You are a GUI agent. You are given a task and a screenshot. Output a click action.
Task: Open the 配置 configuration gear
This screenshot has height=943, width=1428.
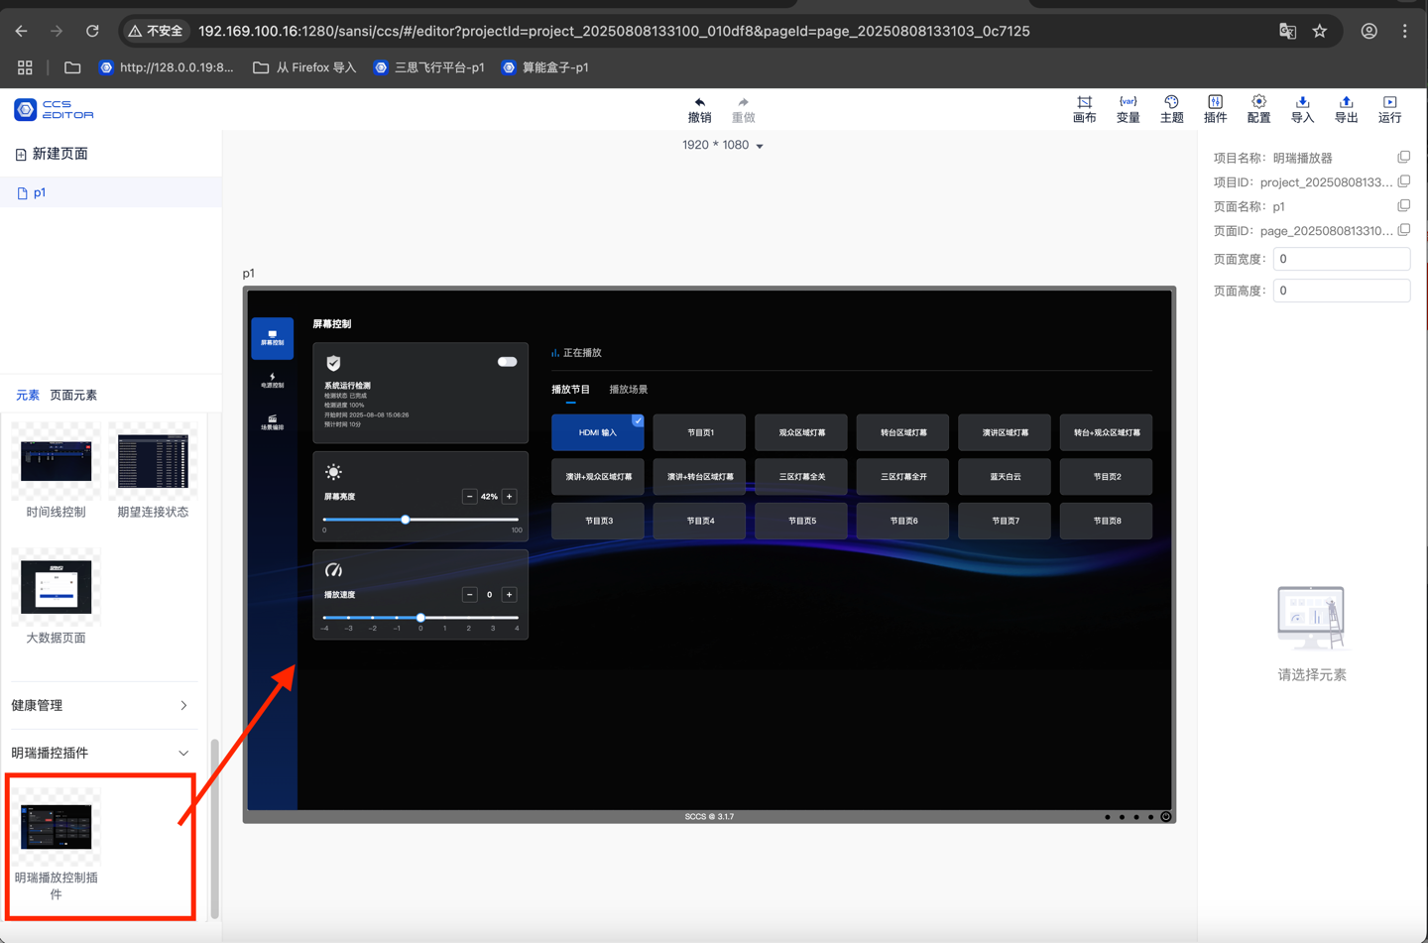1258,109
